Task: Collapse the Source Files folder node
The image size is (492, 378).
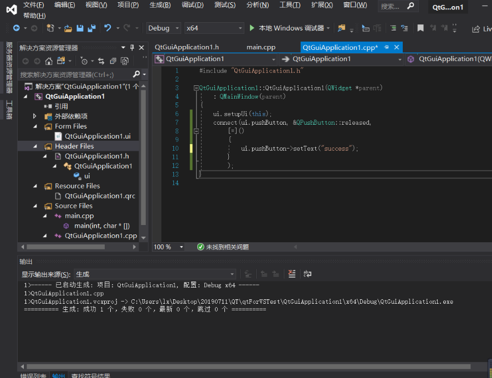Action: tap(35, 206)
